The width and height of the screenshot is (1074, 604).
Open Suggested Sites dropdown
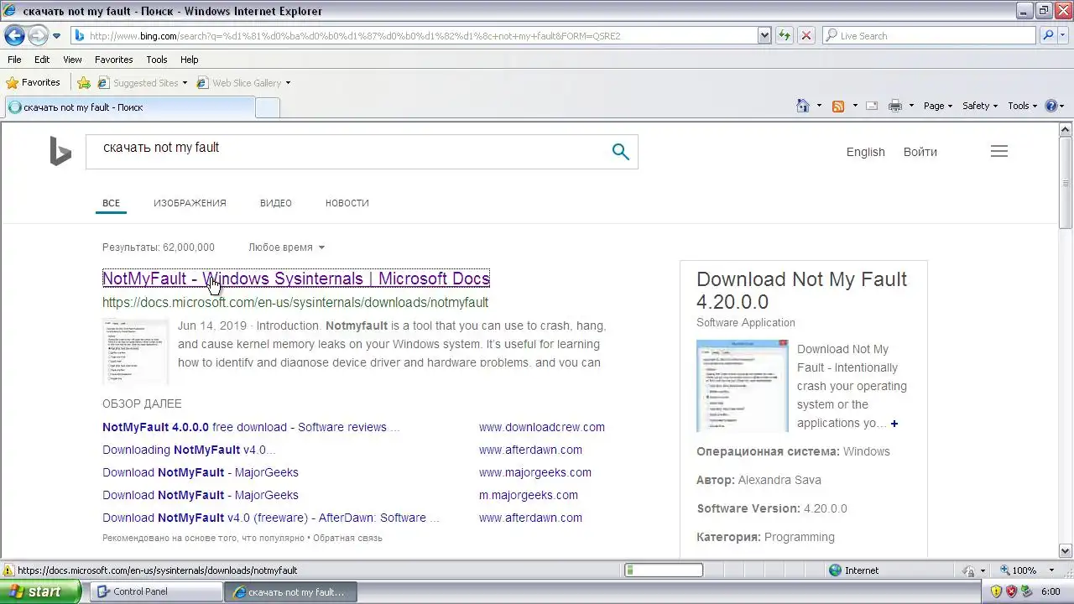pyautogui.click(x=143, y=83)
